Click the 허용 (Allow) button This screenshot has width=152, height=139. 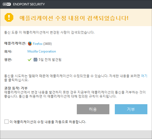(x=93, y=109)
